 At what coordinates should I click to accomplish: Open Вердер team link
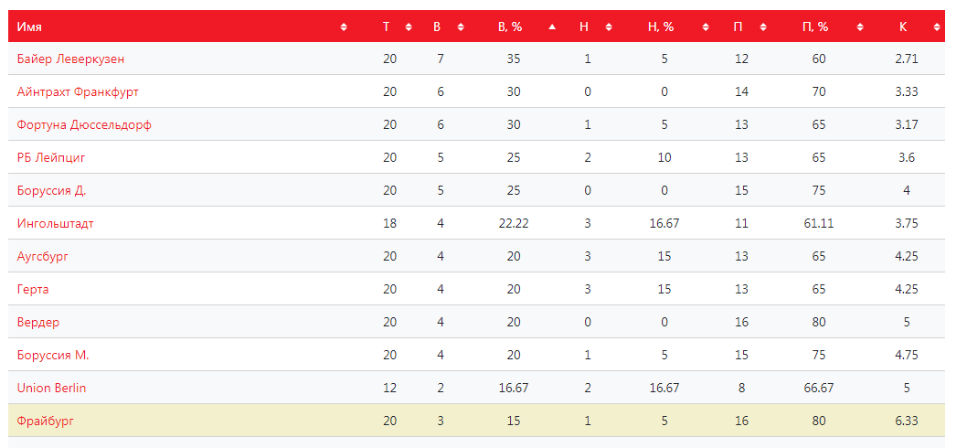[38, 323]
